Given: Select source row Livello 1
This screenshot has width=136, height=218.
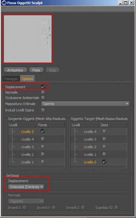Looking at the screenshot, I should 36,162.
